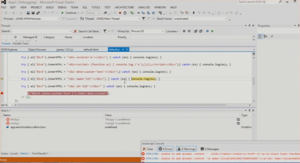The width and height of the screenshot is (300, 163).
Task: Open the dropdown arrow next to Continue
Action: pos(78,13)
